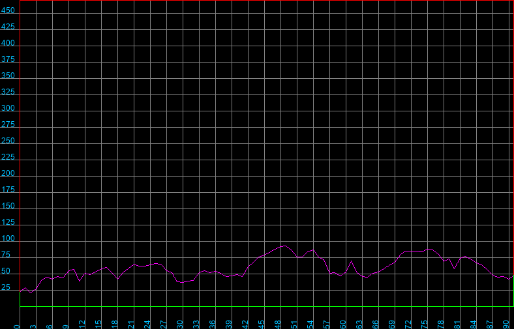Select the 57 tick label on the horizontal axis

click(x=327, y=324)
